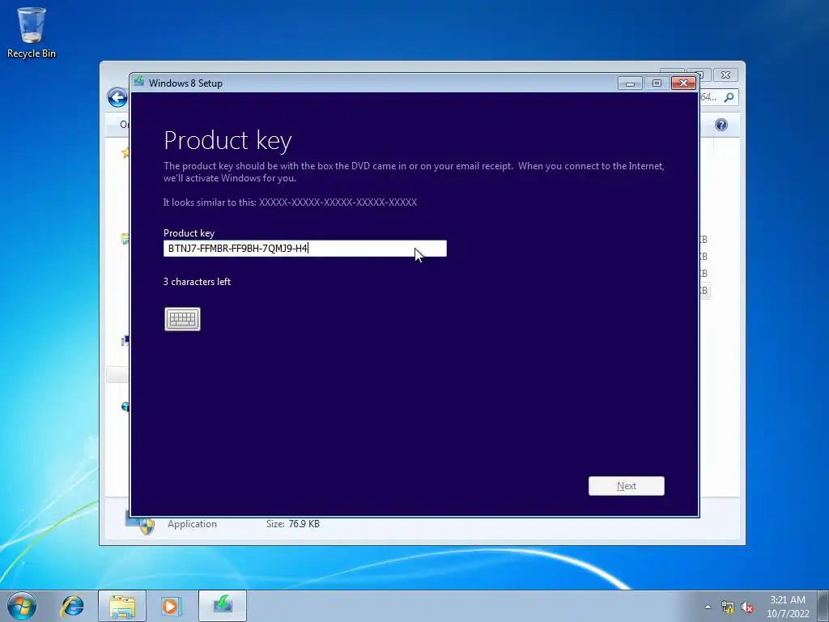Open the Windows Start menu orb
The height and width of the screenshot is (622, 829).
point(22,606)
